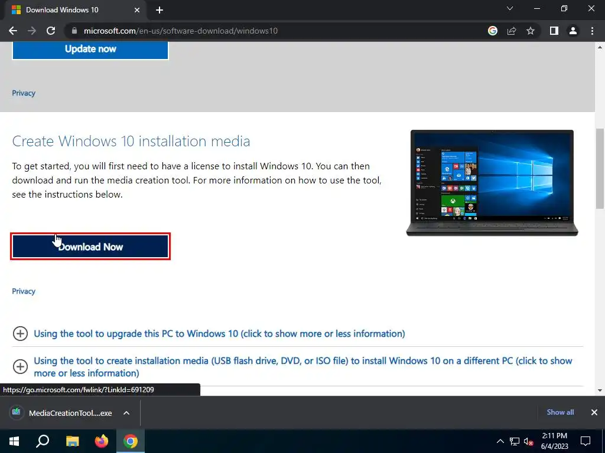Open the network status tray icon
605x453 pixels.
pyautogui.click(x=515, y=441)
